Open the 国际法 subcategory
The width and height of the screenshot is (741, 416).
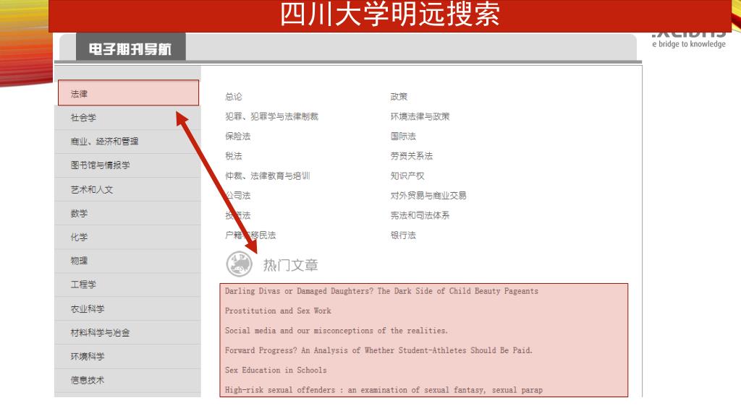pos(403,136)
